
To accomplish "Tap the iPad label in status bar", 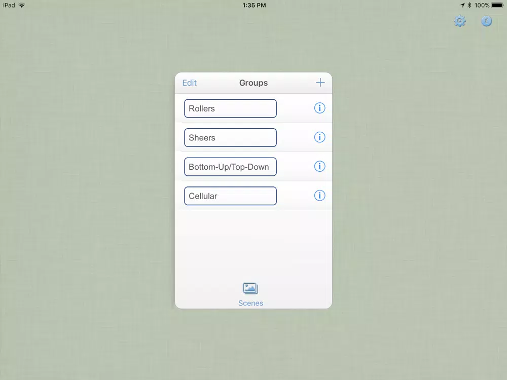I will coord(9,5).
